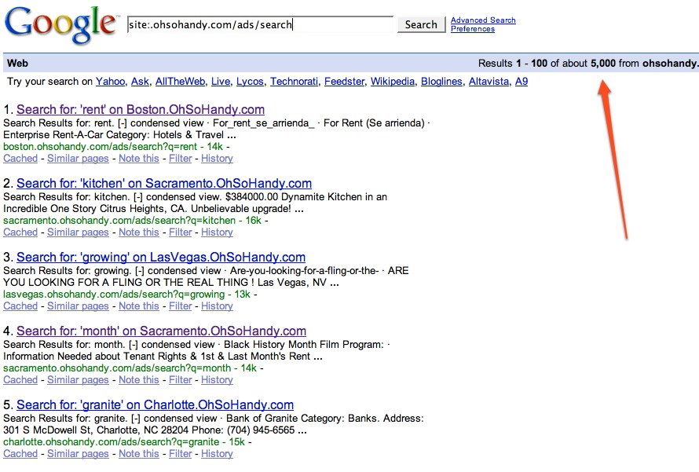Open result 'growing' on LasVegas.OhSoHandy.com
This screenshot has height=472, width=699.
pos(161,258)
